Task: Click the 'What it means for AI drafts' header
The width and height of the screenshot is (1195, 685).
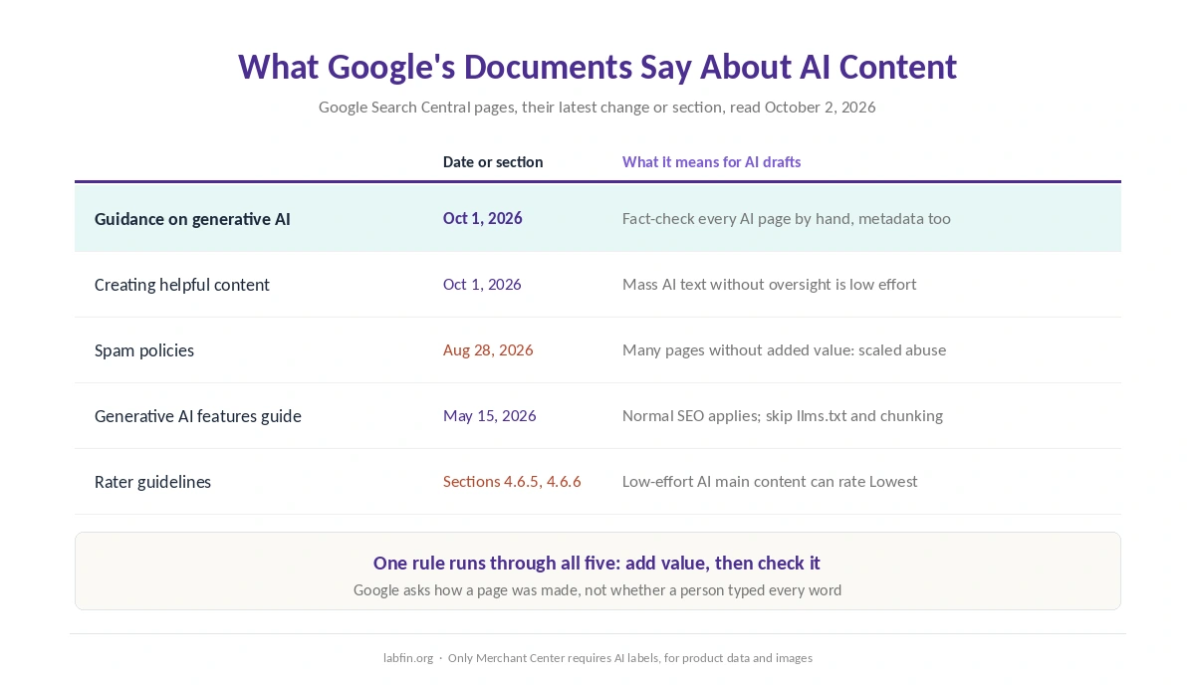Action: pyautogui.click(x=711, y=161)
